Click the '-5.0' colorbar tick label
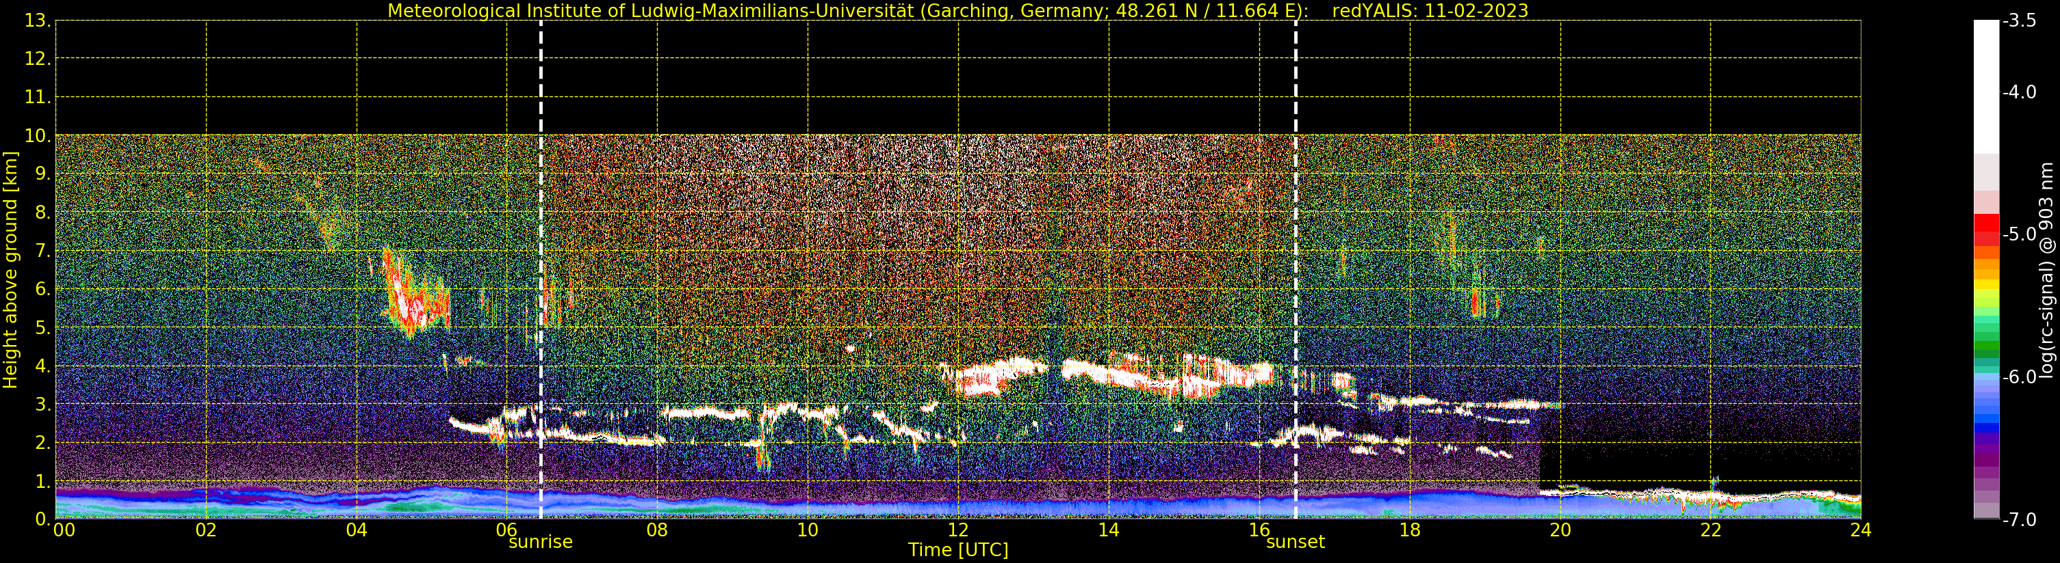The width and height of the screenshot is (2060, 563). (2019, 234)
